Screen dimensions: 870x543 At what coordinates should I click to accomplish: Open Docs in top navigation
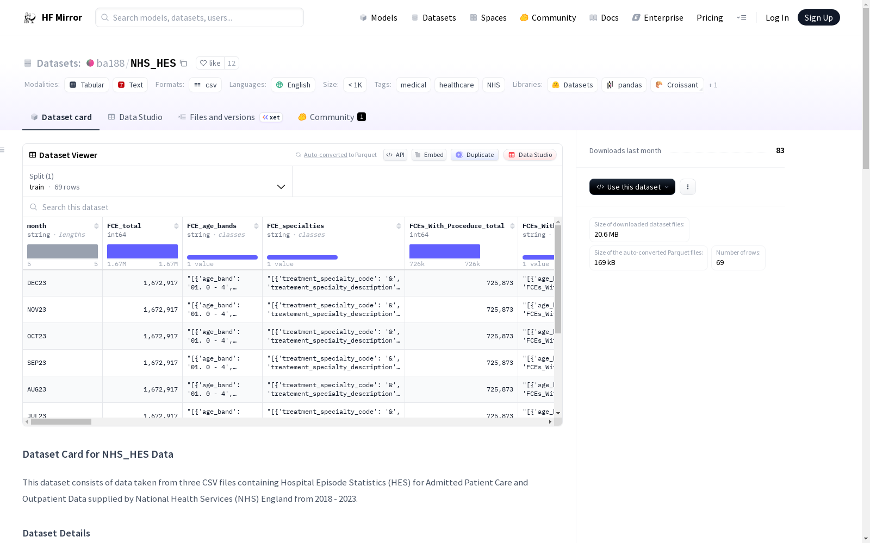point(604,18)
